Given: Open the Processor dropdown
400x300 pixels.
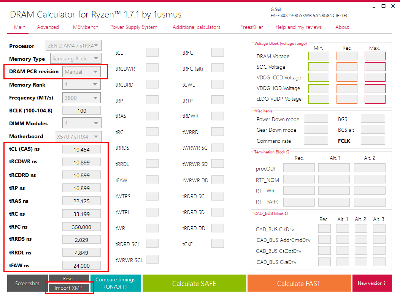Looking at the screenshot, I should [73, 45].
